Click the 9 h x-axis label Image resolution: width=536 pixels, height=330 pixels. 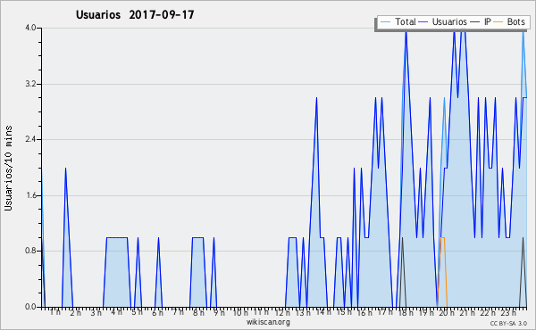tap(219, 312)
